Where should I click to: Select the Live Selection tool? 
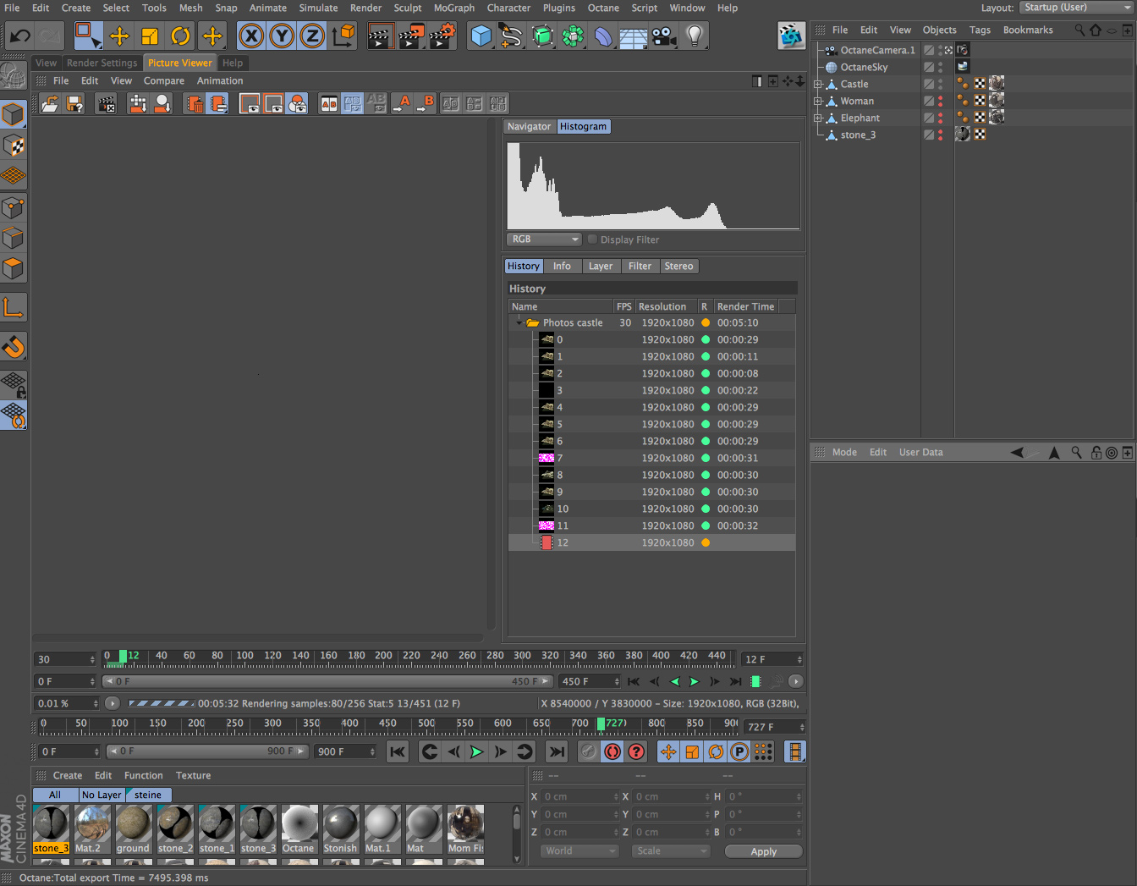point(88,36)
